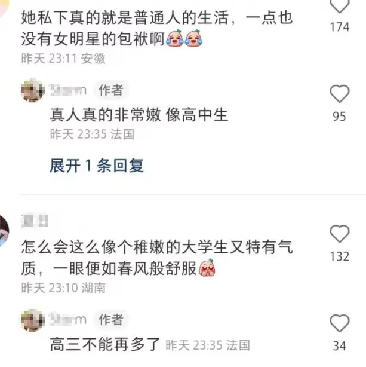Tap the 174 like count number

[340, 27]
